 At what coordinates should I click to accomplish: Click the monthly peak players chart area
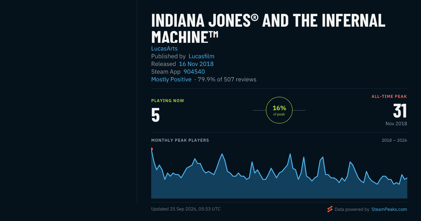279,174
